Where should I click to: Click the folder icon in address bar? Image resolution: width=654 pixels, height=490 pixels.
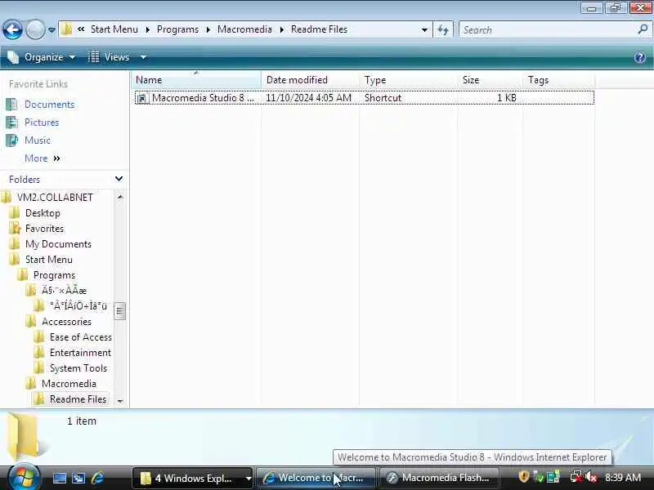pos(66,29)
